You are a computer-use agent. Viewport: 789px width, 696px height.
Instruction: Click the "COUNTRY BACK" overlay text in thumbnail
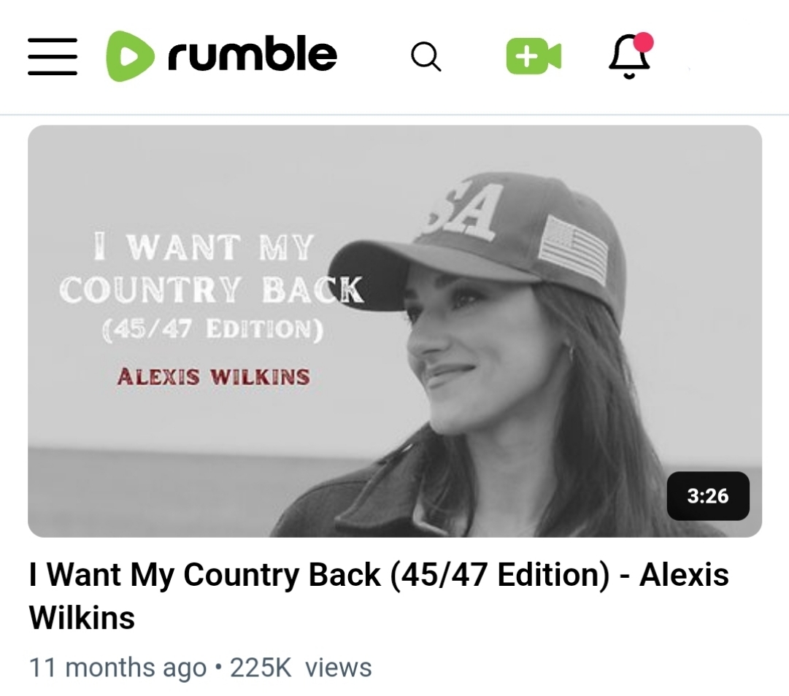(211, 290)
